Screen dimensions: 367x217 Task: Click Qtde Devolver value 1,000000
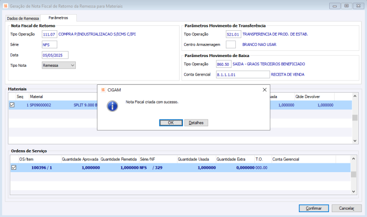325,105
